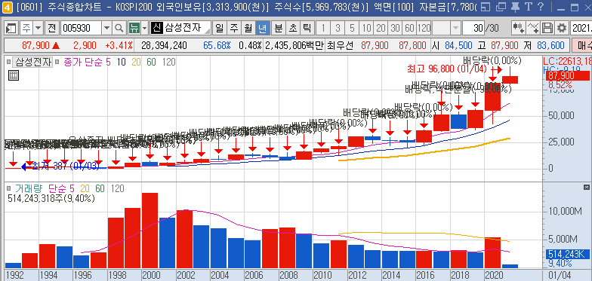Select the window layout icon in title bar

(x=486, y=7)
